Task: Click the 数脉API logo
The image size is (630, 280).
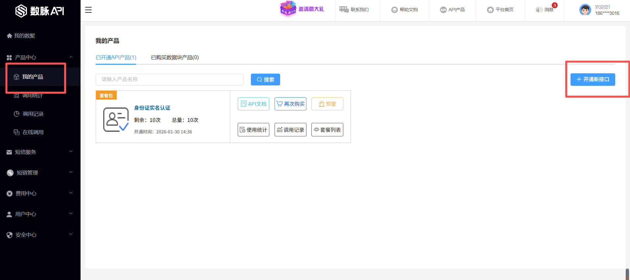Action: tap(40, 11)
